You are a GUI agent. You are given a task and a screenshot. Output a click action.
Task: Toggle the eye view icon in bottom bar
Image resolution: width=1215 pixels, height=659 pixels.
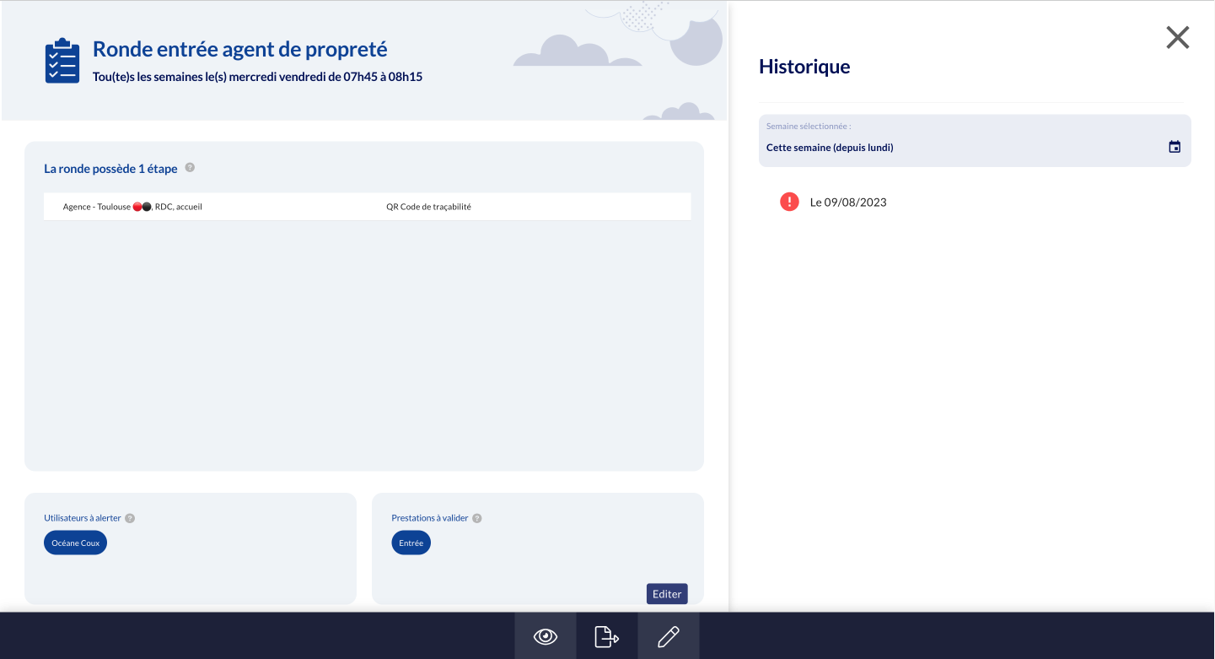tap(546, 636)
